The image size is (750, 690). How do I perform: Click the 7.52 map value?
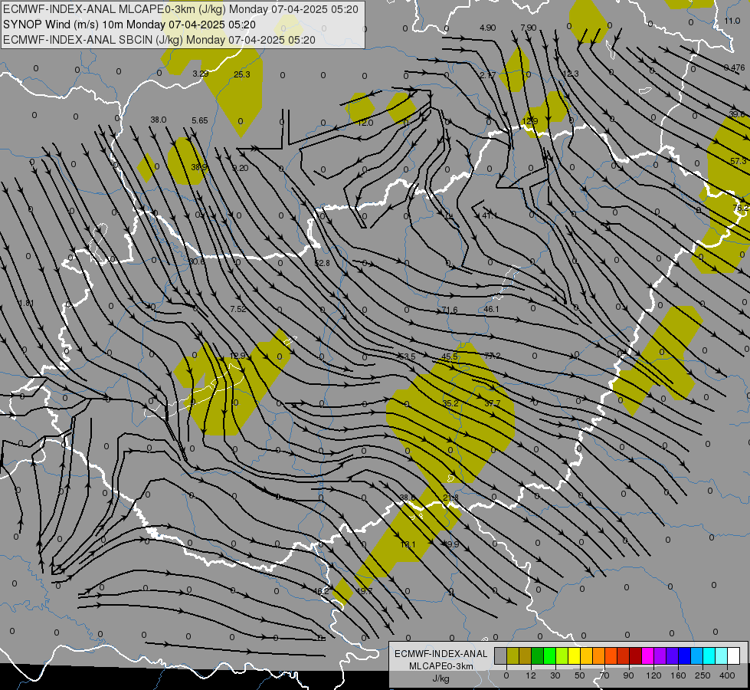(x=237, y=309)
